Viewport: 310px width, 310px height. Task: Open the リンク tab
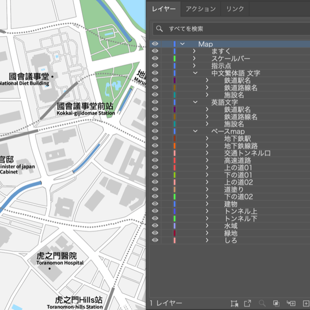[x=235, y=9]
